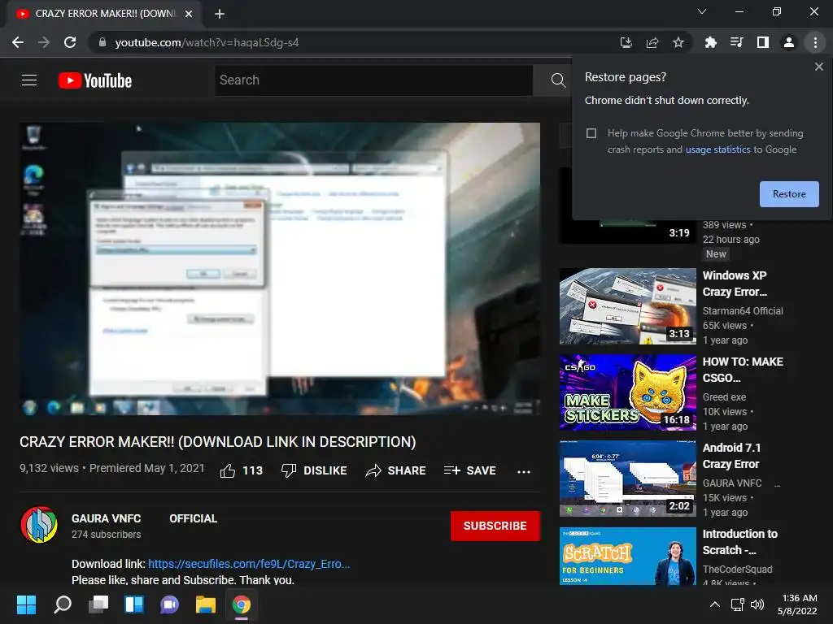Click the main video player
The width and height of the screenshot is (833, 624).
(x=280, y=269)
